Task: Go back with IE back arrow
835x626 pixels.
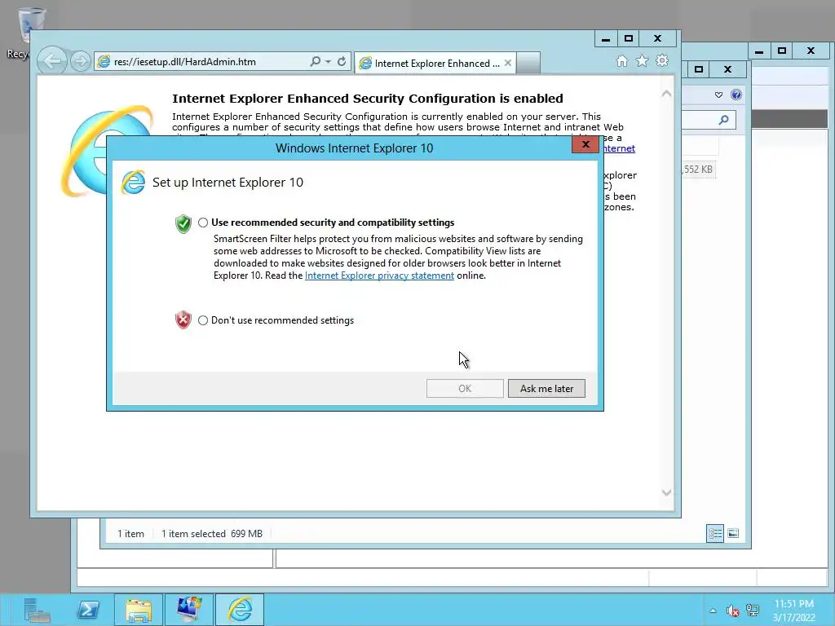Action: click(x=52, y=62)
